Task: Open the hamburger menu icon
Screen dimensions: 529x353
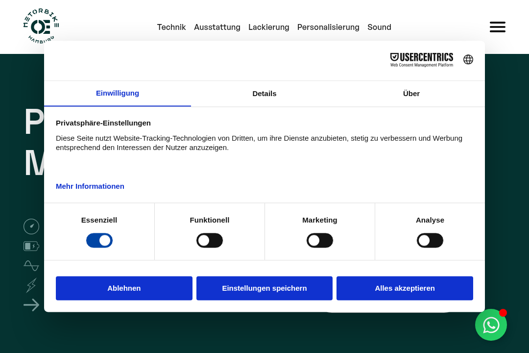Action: pyautogui.click(x=497, y=27)
